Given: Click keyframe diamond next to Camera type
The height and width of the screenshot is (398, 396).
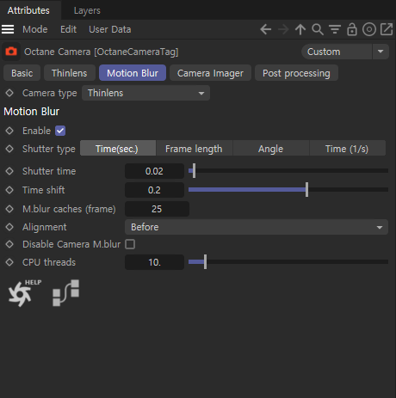Looking at the screenshot, I should [x=9, y=93].
